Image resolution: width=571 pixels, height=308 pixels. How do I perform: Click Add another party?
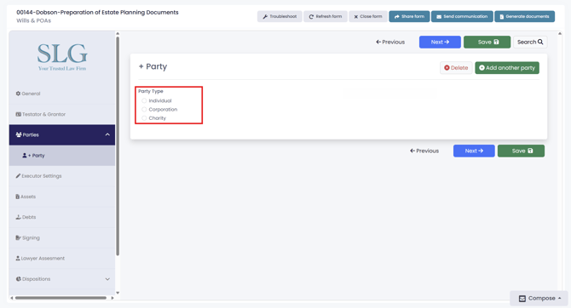point(507,67)
